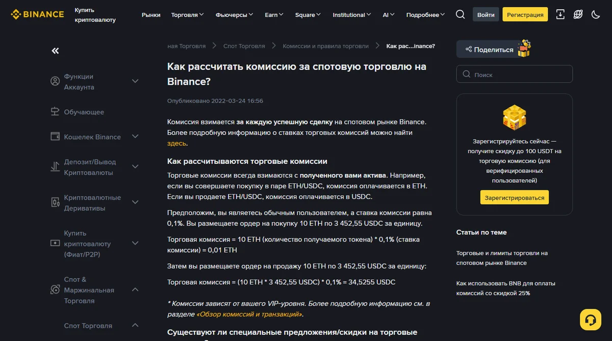Image resolution: width=612 pixels, height=341 pixels.
Task: Click the Обучающее signpost icon
Action: point(55,112)
